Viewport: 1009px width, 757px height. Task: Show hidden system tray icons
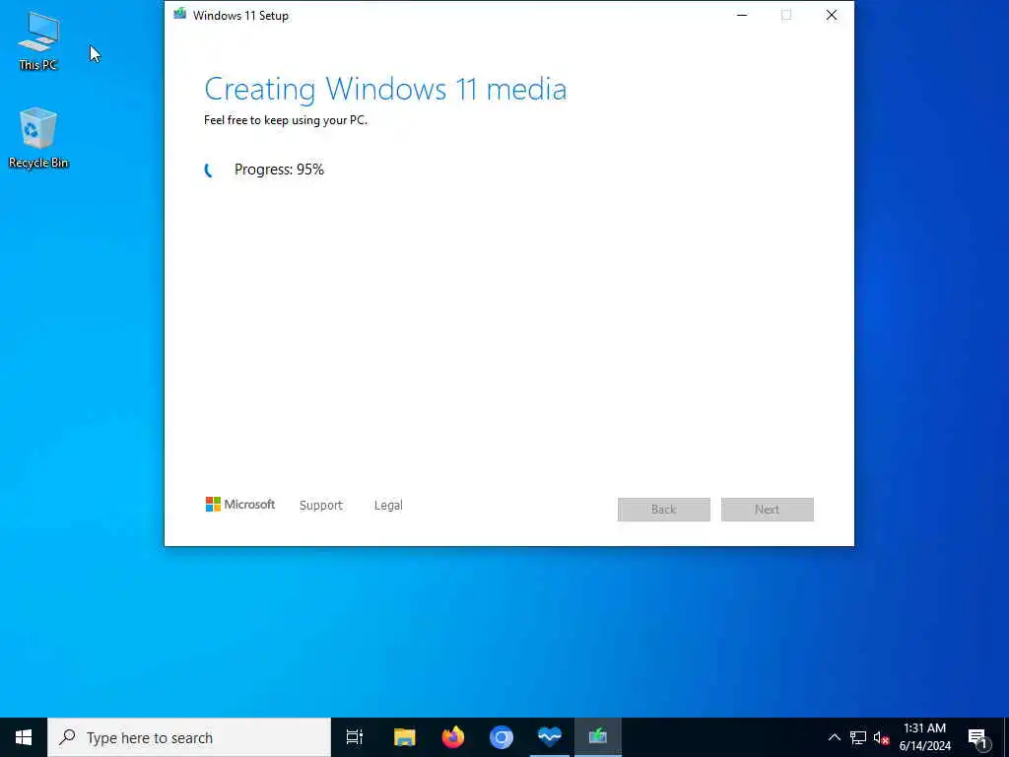coord(834,737)
